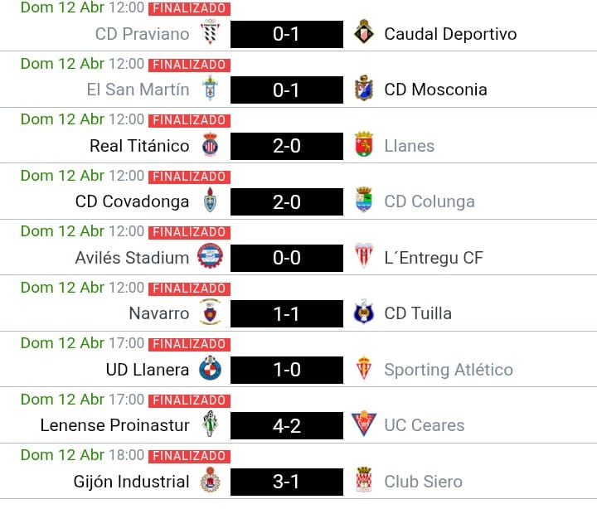
Task: Click the UC Ceares team crest
Action: (362, 425)
